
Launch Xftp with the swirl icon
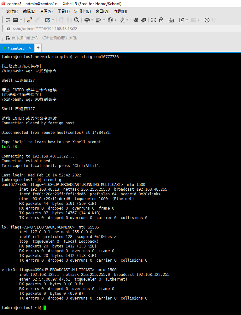click(x=136, y=20)
